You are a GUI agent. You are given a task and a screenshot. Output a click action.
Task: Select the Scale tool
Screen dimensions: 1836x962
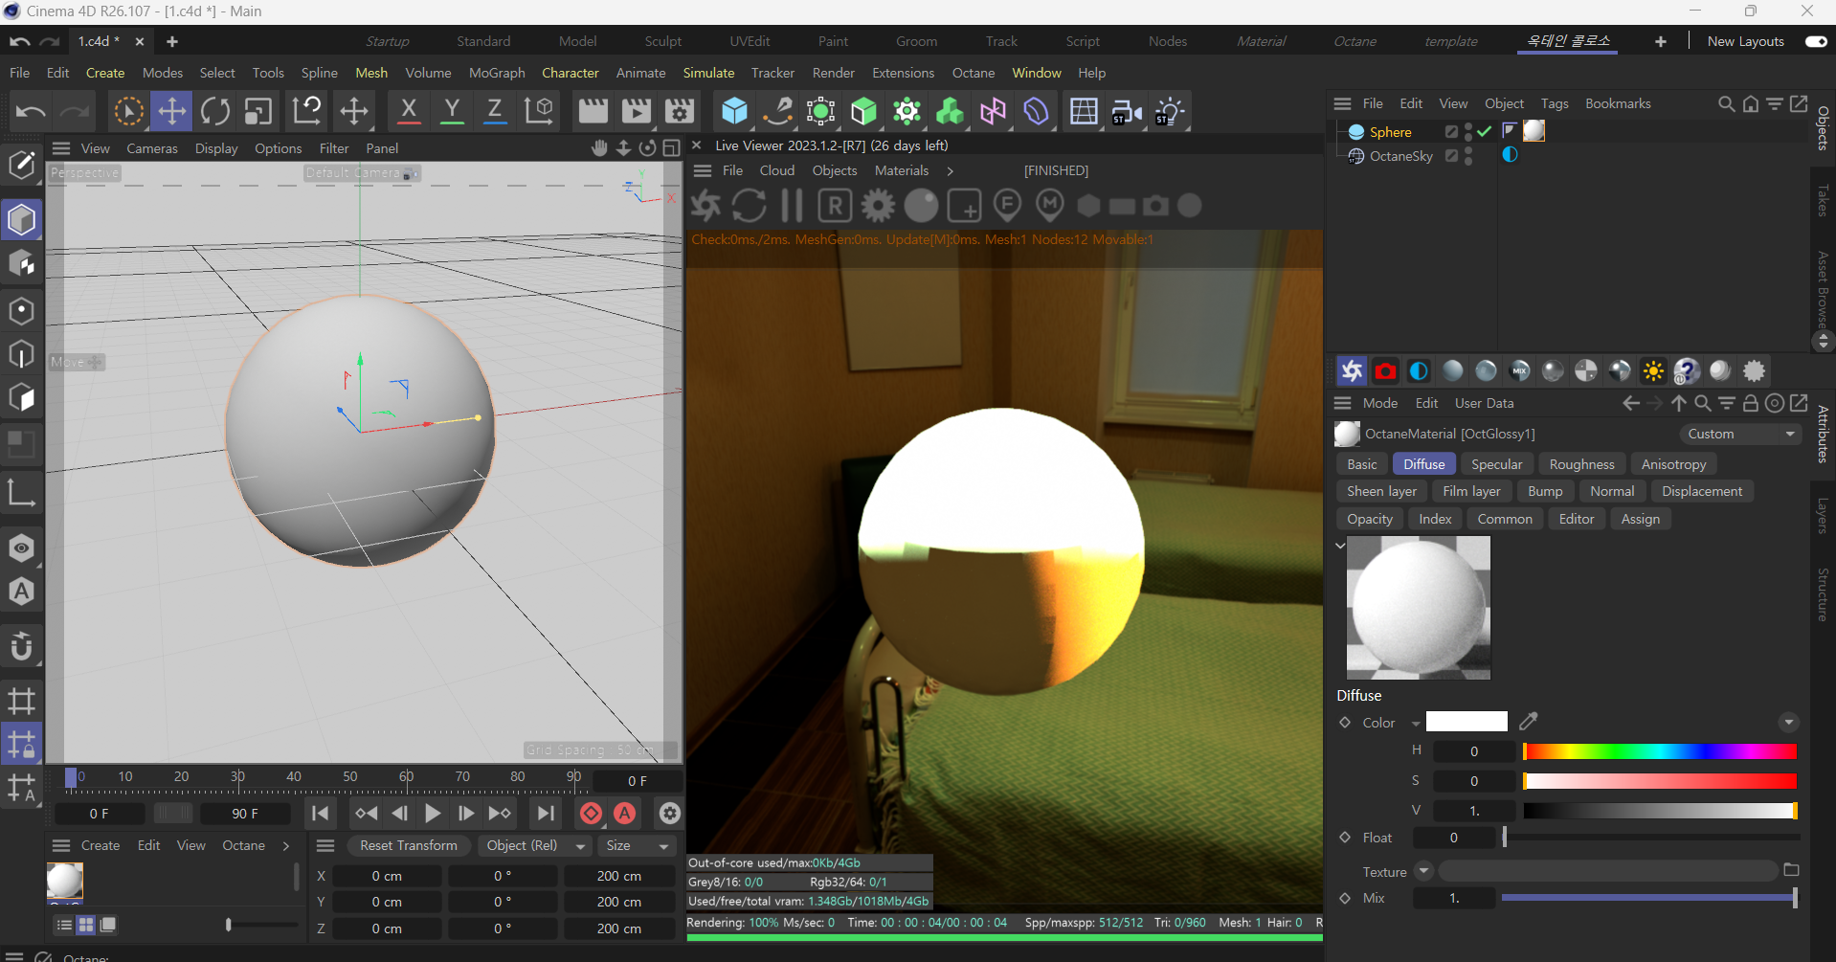pos(257,111)
